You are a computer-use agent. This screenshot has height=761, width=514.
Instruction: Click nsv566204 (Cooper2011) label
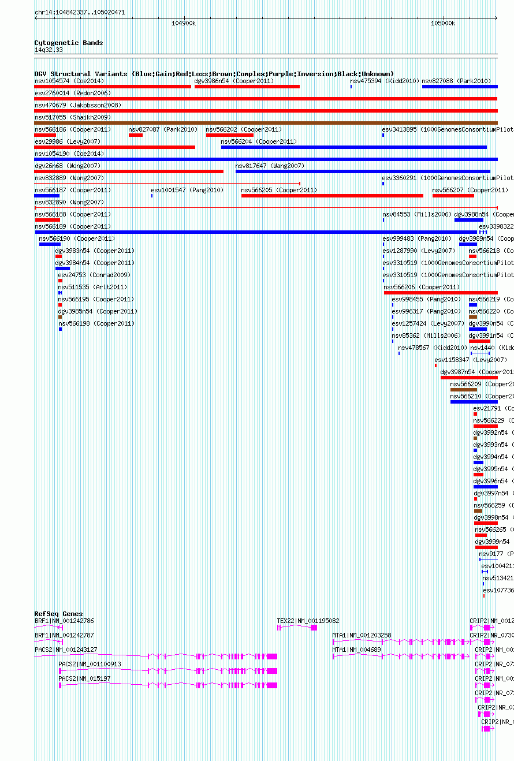pos(259,141)
